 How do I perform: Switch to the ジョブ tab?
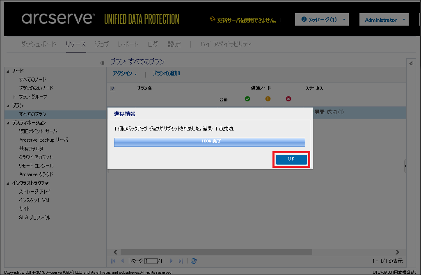(x=101, y=44)
